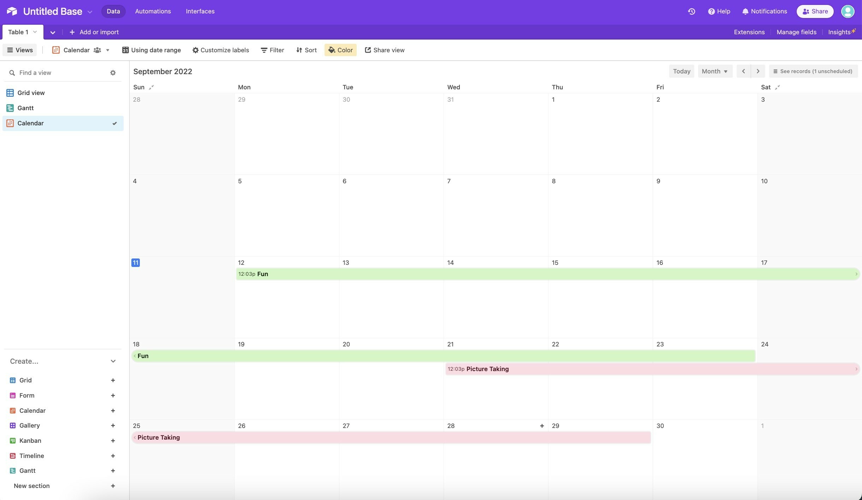The image size is (862, 500).
Task: Open user account avatar
Action: click(848, 11)
